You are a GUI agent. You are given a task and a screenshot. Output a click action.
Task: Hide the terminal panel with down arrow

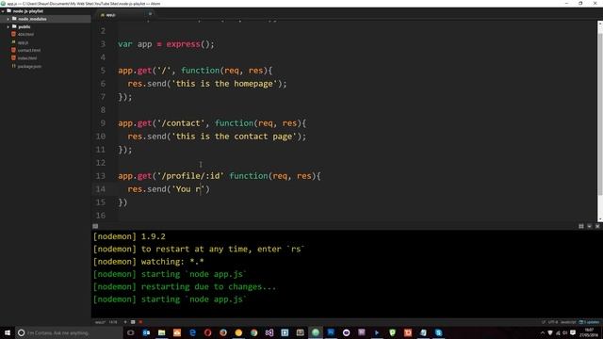tap(589, 226)
